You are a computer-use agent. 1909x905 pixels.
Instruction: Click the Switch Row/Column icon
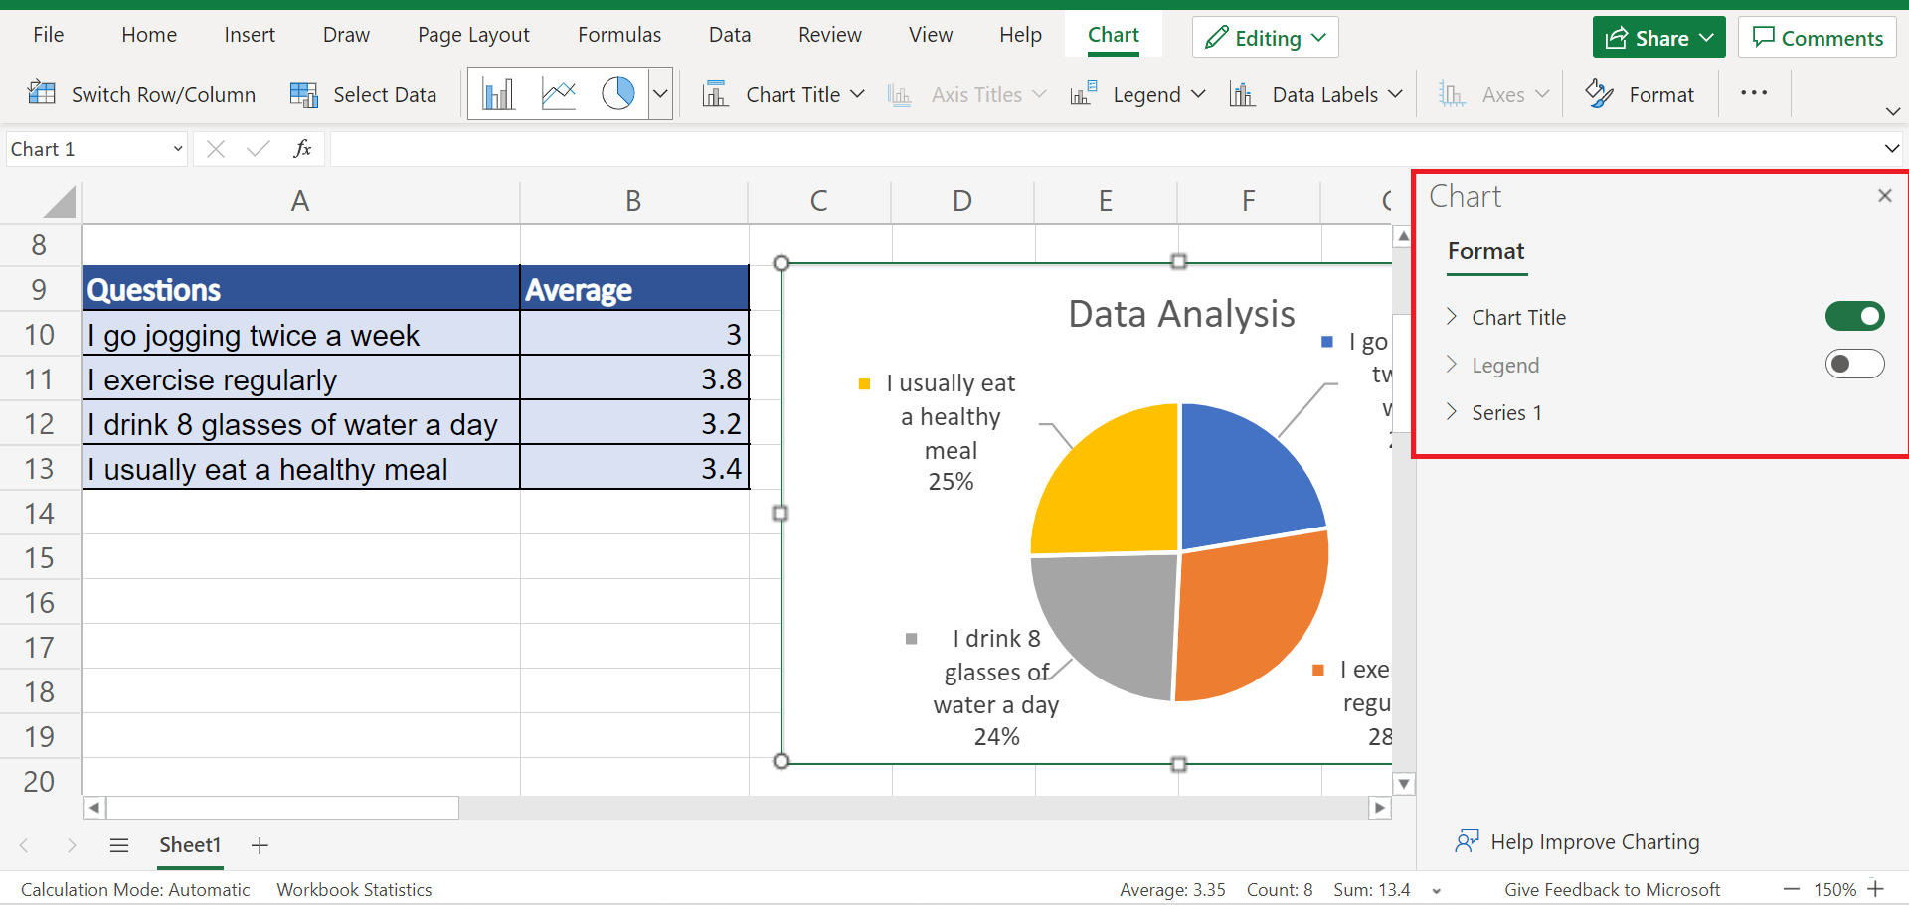[x=42, y=94]
